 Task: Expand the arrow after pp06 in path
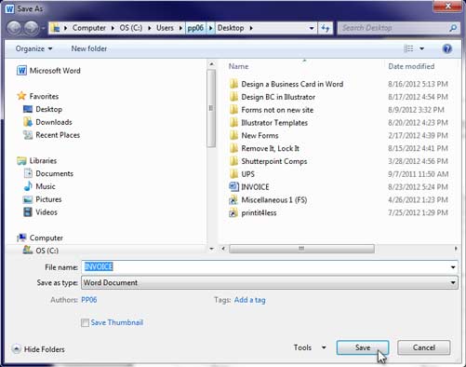pyautogui.click(x=210, y=28)
